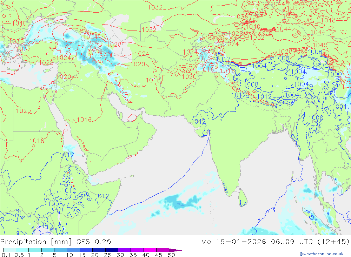This screenshot has height=257, width=351.
Task: Click the '1016' label over Saudi Arabia
Action: tap(84, 120)
